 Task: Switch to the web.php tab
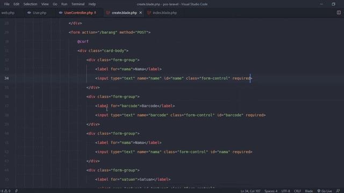coord(8,13)
